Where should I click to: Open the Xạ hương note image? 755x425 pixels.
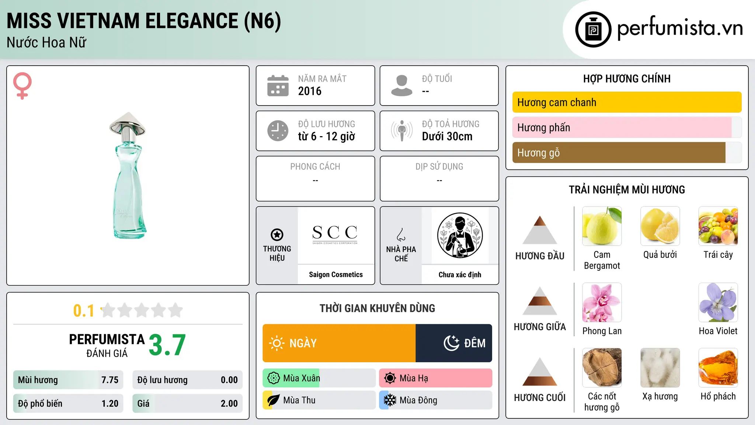(x=660, y=368)
